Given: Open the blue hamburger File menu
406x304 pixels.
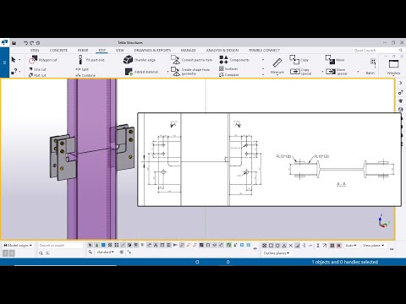Looking at the screenshot, I should (4, 62).
